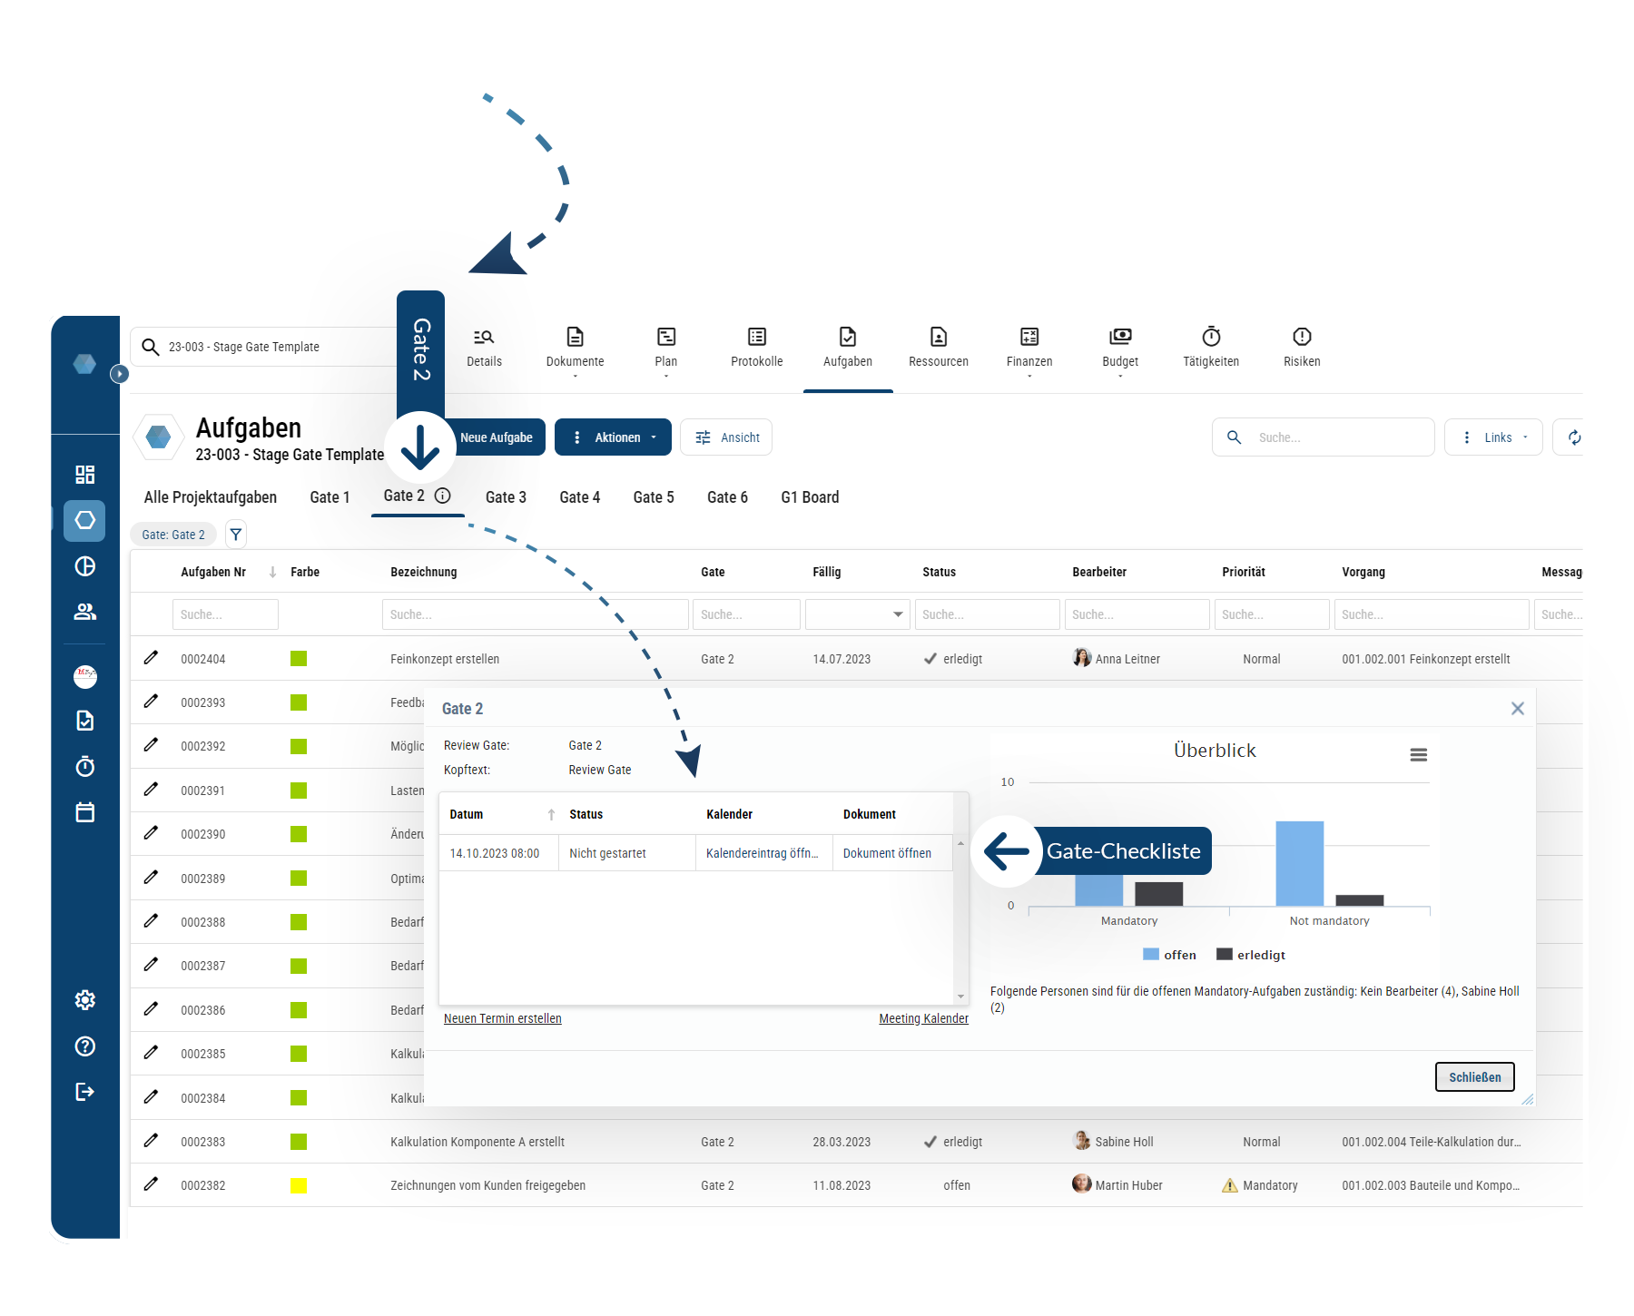The height and width of the screenshot is (1316, 1634).
Task: Switch to Gate 1 tab
Action: click(x=330, y=497)
